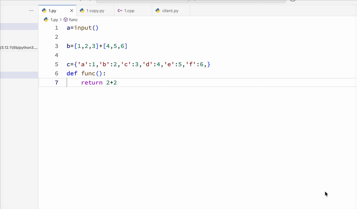The height and width of the screenshot is (209, 357).
Task: Switch to the 1 copy.py tab
Action: click(x=95, y=11)
